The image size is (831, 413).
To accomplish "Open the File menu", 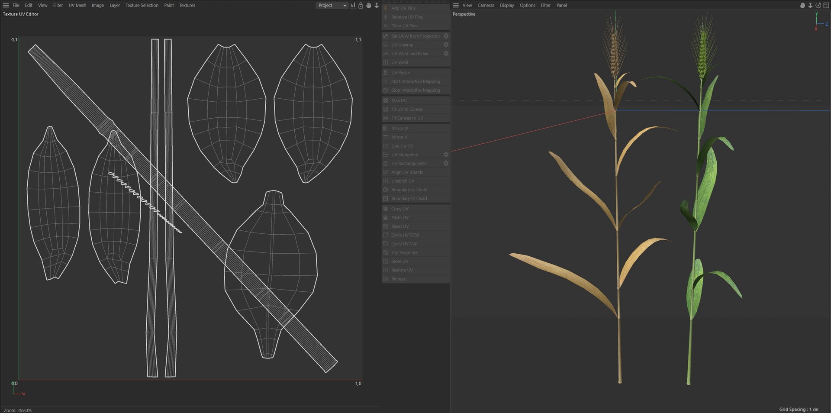I will tap(16, 5).
